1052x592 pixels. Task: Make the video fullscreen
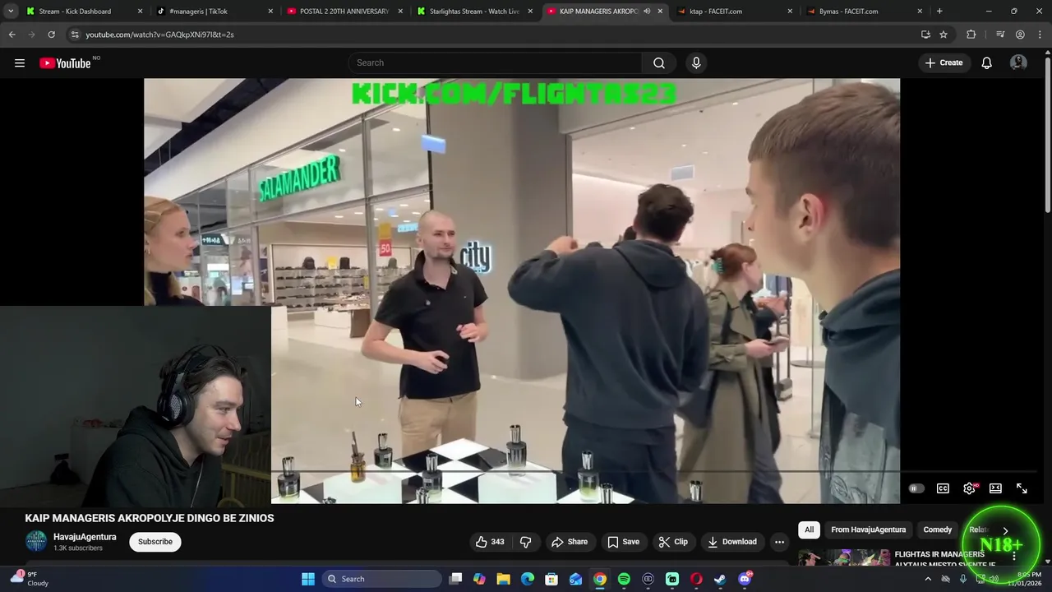click(x=1022, y=488)
